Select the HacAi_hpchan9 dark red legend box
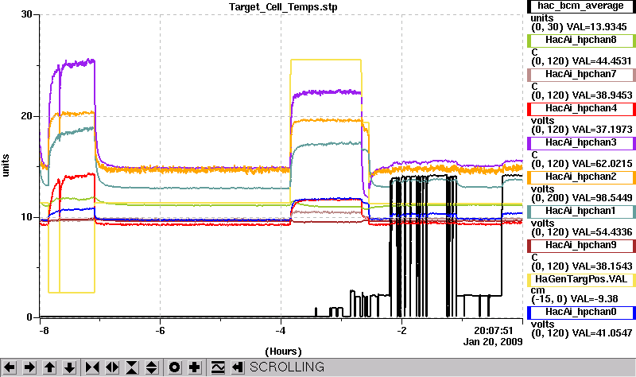 (x=581, y=246)
